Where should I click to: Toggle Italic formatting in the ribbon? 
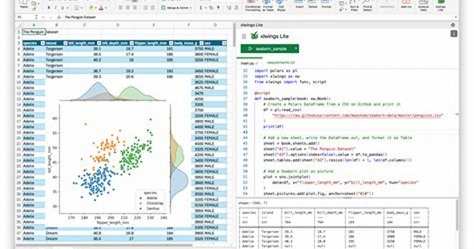(x=55, y=8)
